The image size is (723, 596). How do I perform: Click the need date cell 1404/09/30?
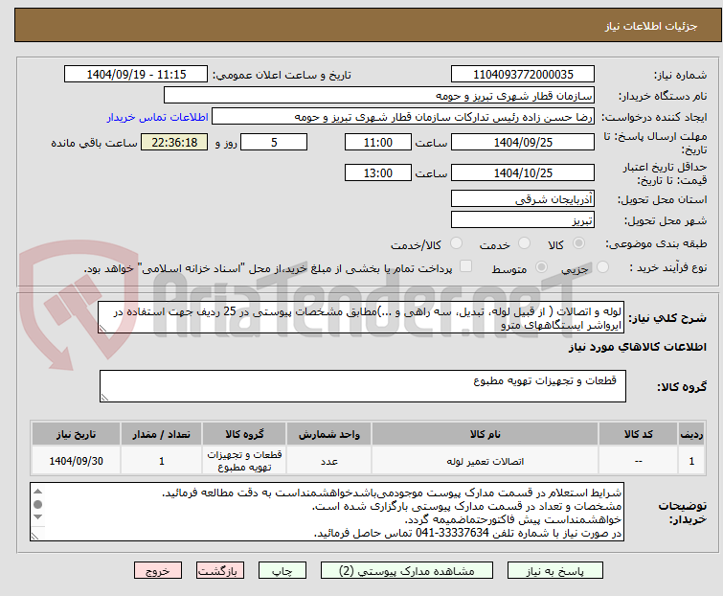[x=76, y=461]
